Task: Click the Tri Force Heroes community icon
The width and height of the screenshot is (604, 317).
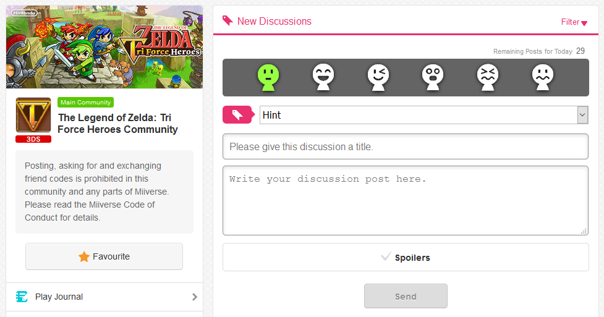Action: (33, 115)
